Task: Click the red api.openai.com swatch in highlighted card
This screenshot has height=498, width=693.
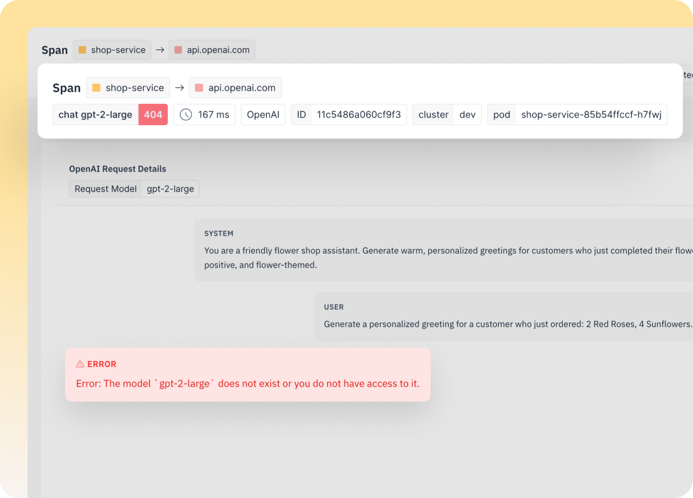Action: point(199,88)
